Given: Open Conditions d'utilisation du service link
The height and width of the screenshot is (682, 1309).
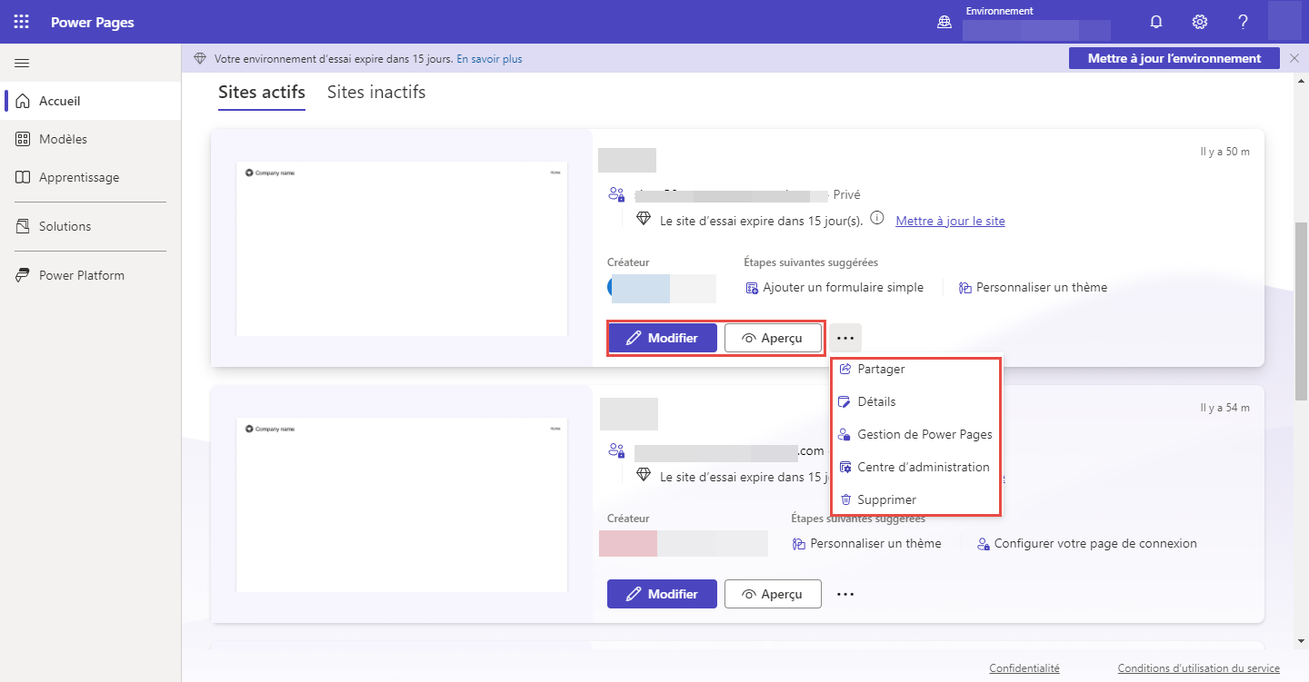Looking at the screenshot, I should coord(1199,668).
